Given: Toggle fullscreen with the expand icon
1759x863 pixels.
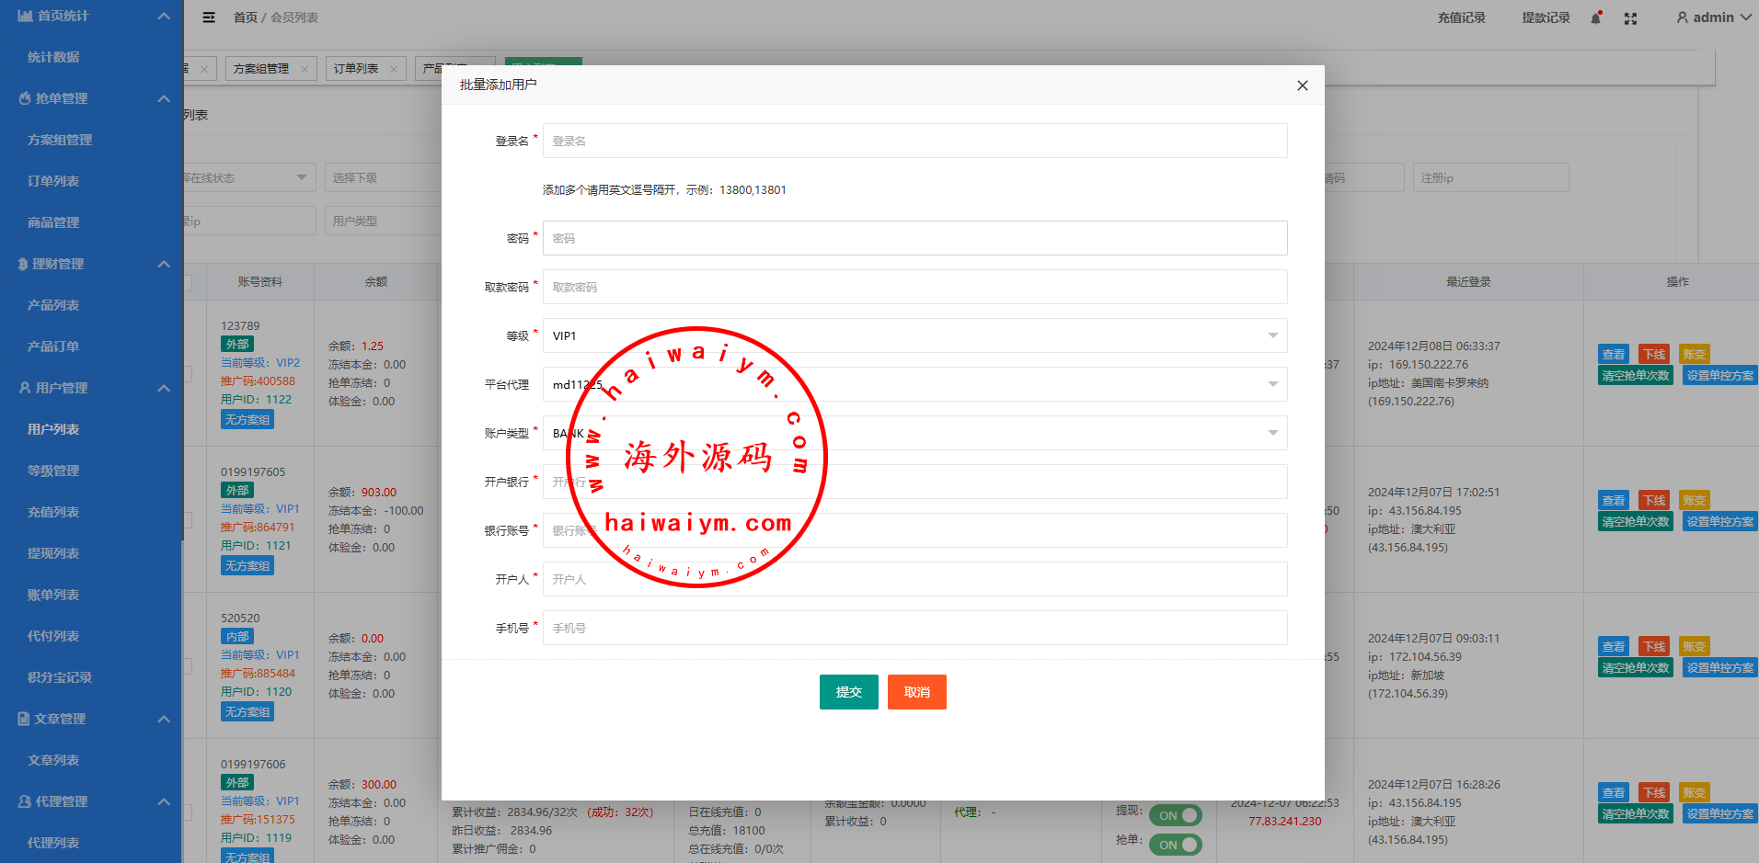Looking at the screenshot, I should (1630, 18).
